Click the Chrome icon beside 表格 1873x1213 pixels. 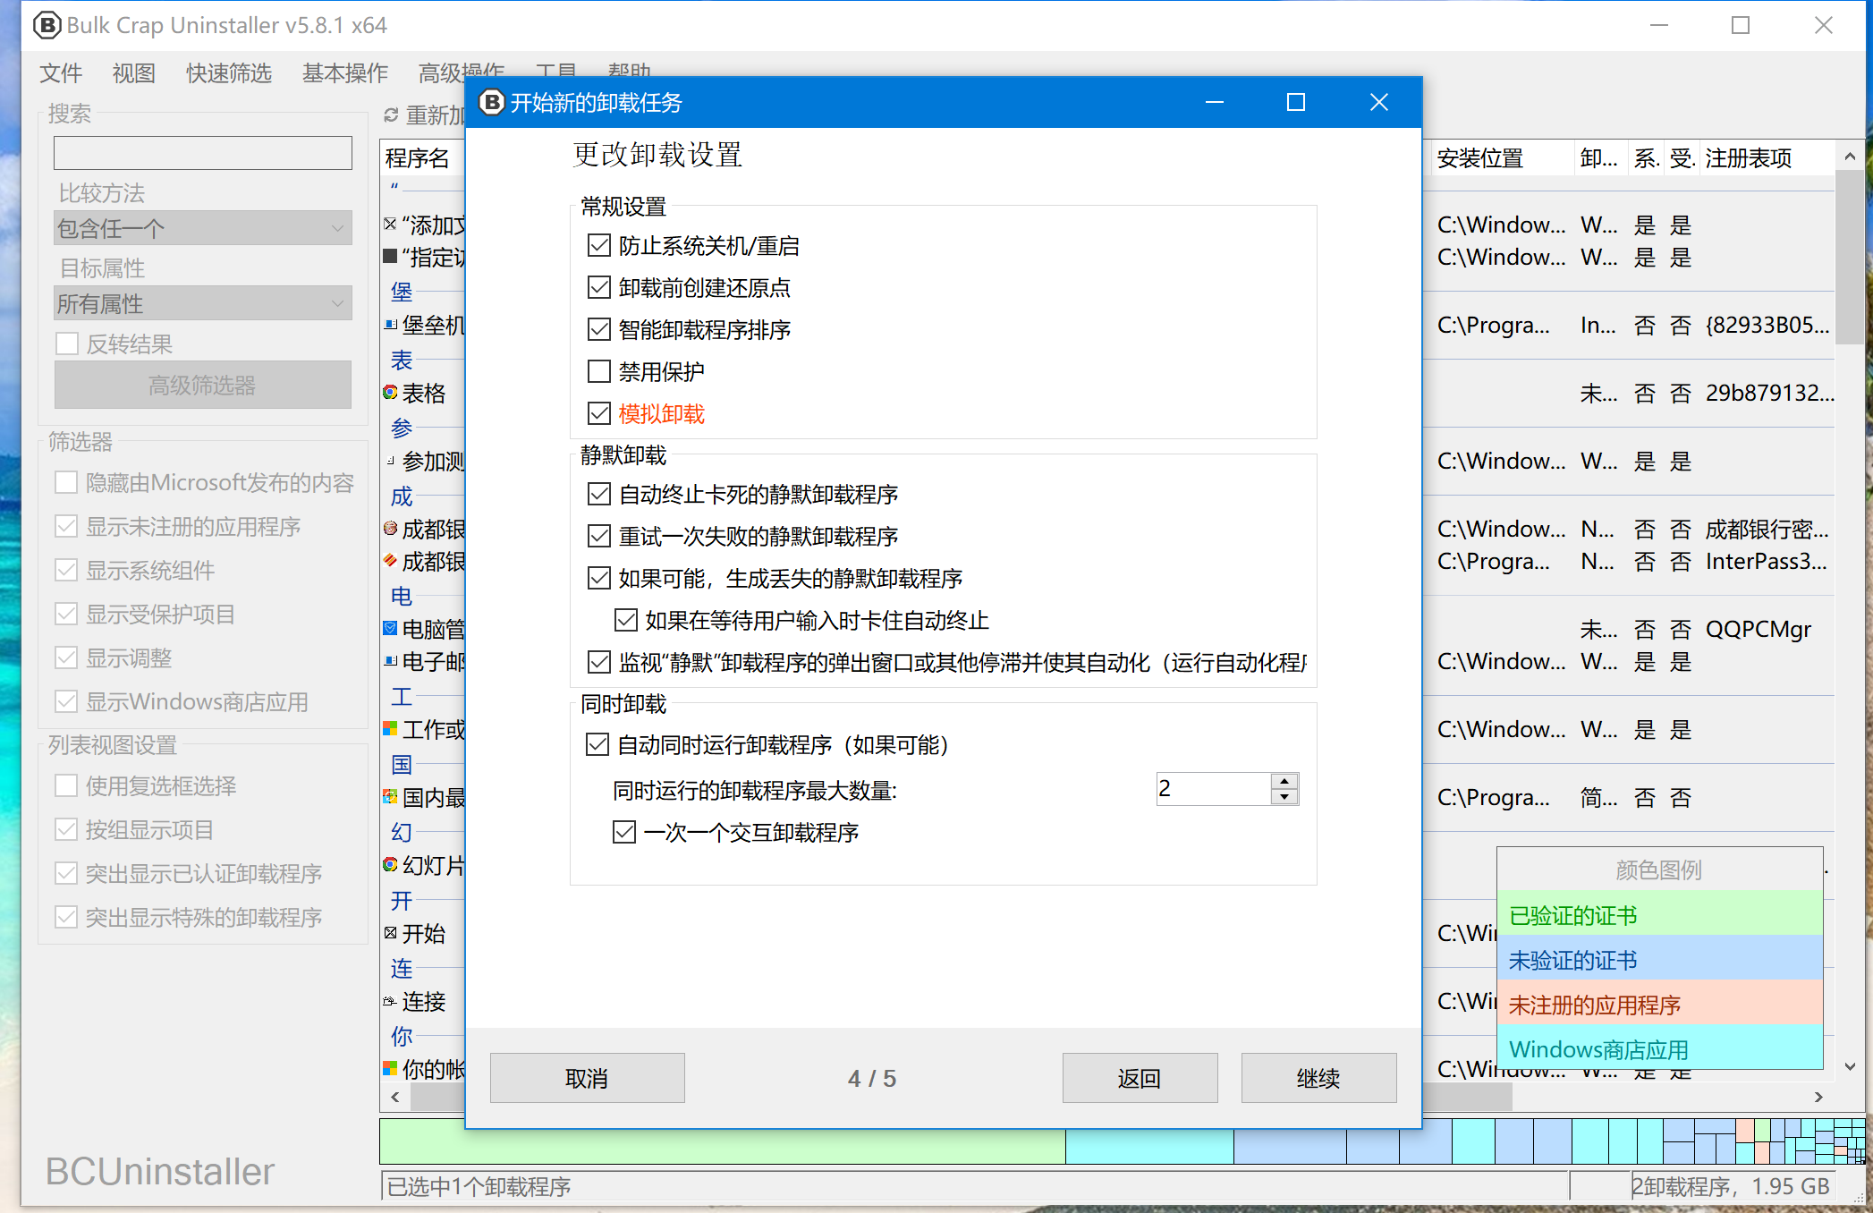pyautogui.click(x=390, y=393)
